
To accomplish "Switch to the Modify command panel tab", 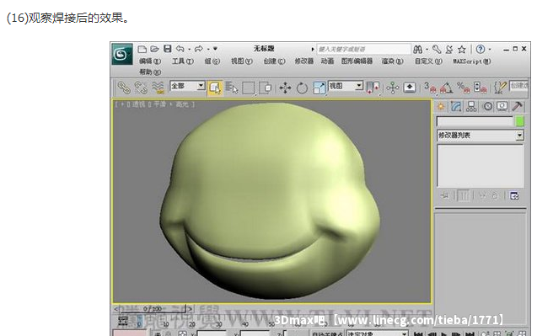I will (x=456, y=106).
